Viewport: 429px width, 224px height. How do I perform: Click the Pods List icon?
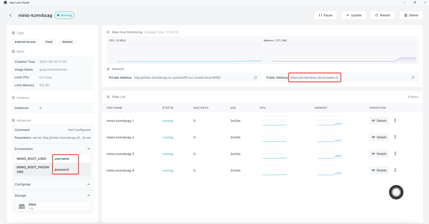pos(108,97)
